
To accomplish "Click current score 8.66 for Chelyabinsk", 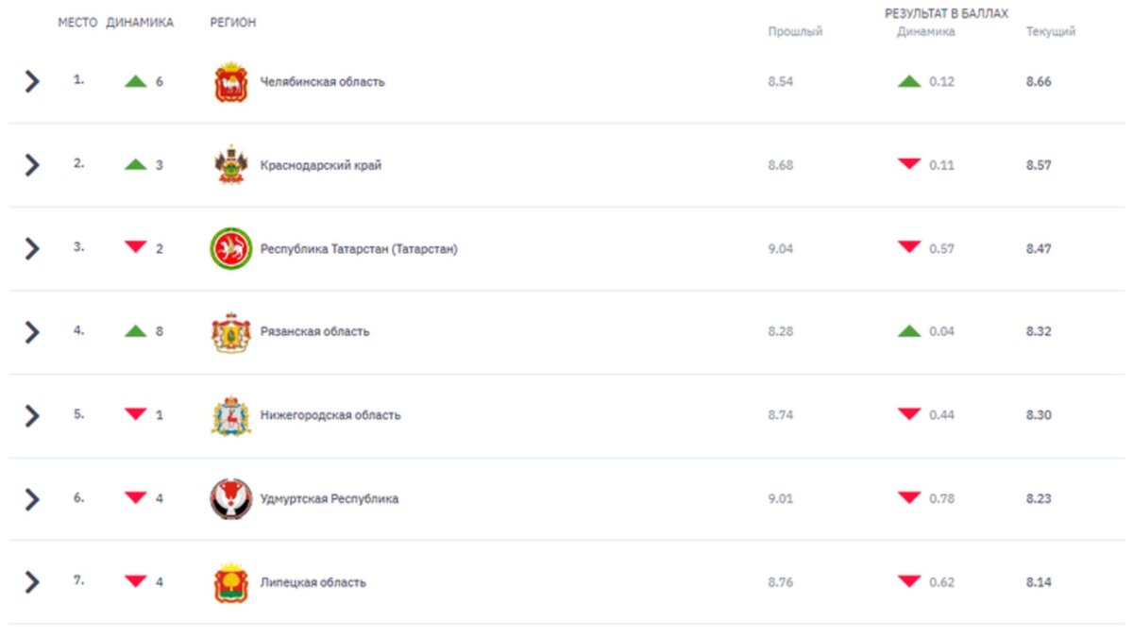I will (x=1039, y=82).
